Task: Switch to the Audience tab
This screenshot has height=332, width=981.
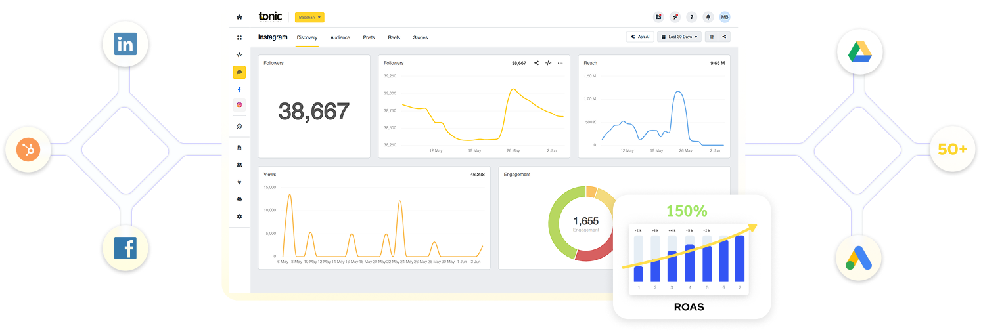Action: coord(340,37)
